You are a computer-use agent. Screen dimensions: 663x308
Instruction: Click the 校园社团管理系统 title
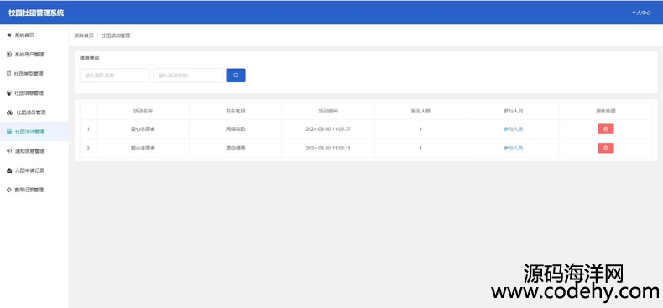point(36,13)
